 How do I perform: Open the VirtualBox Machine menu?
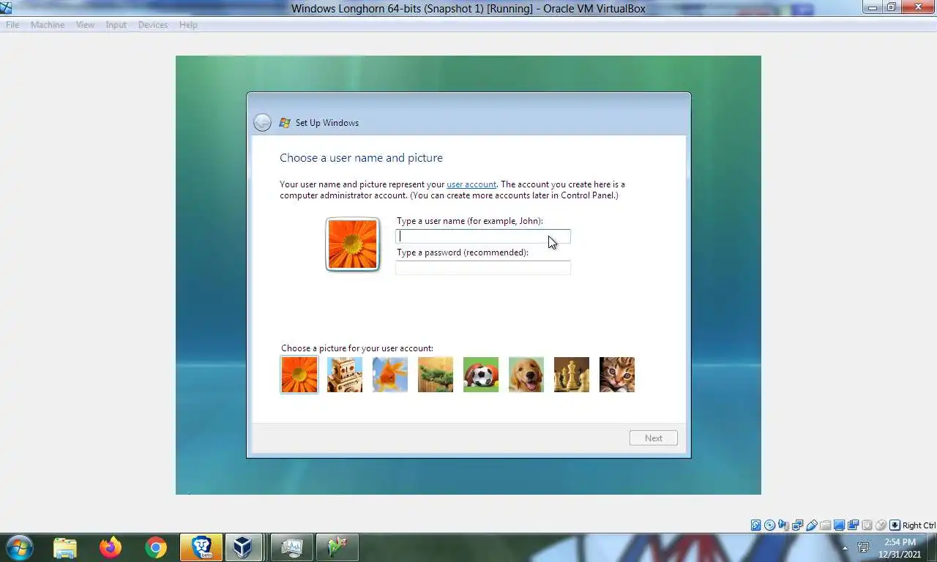(48, 25)
